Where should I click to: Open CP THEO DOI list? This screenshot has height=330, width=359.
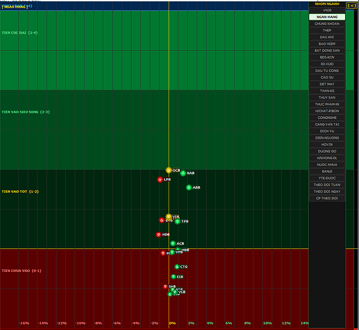(327, 199)
